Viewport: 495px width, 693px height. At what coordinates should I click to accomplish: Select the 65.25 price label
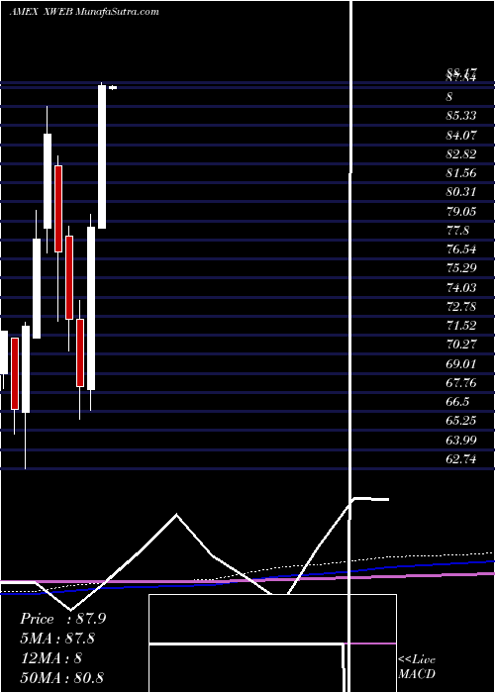pos(461,421)
